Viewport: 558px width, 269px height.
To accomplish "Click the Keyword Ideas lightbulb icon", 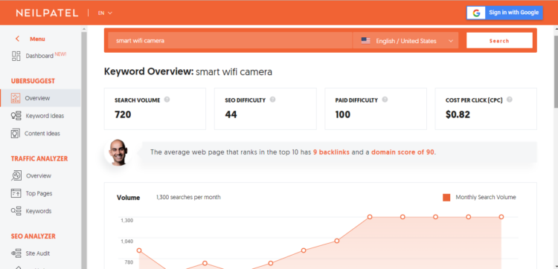I will [x=16, y=116].
